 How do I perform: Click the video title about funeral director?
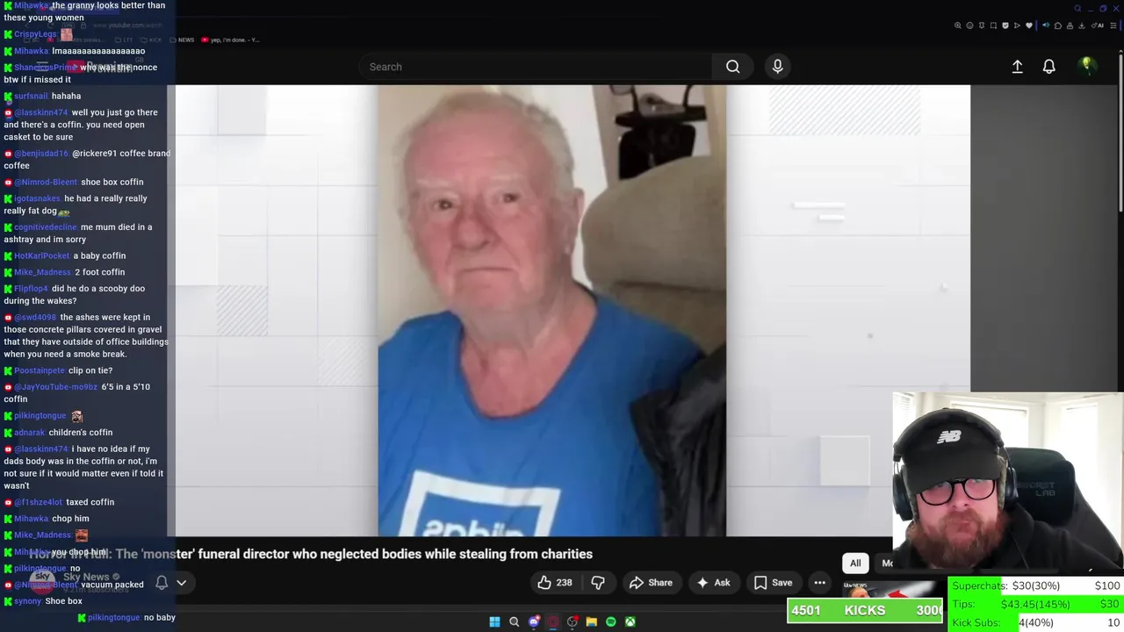coord(311,554)
